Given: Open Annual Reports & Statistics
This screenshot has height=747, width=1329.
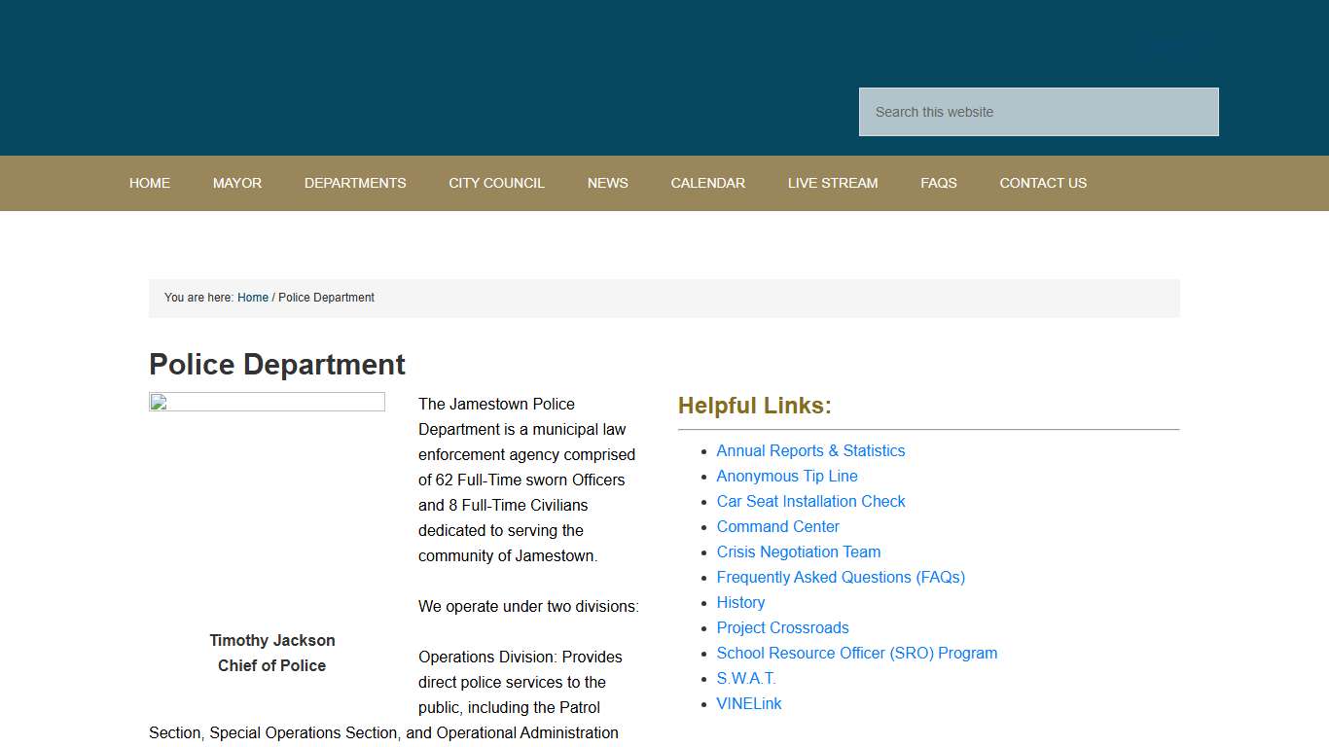Looking at the screenshot, I should pos(810,450).
